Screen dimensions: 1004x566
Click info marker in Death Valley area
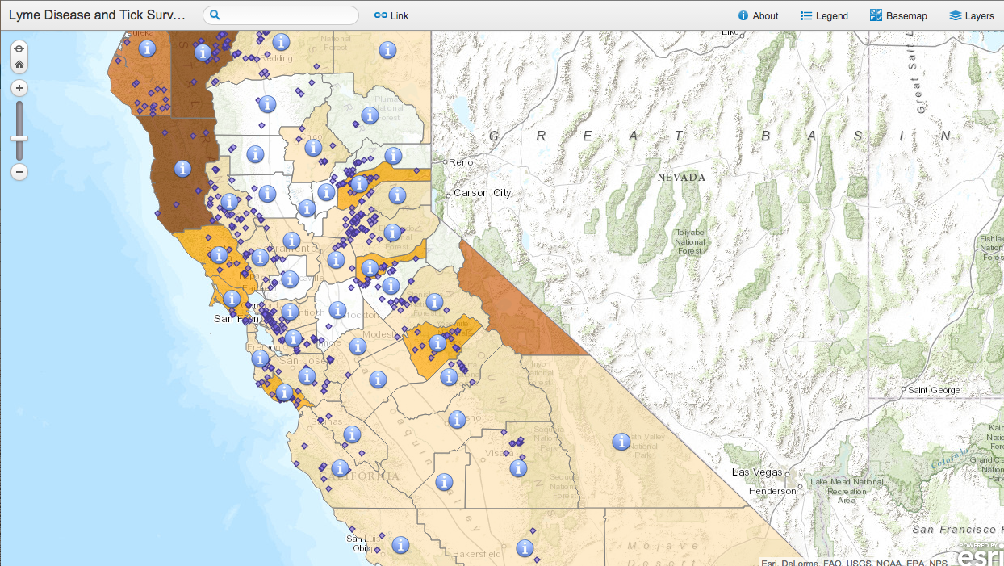coord(621,442)
